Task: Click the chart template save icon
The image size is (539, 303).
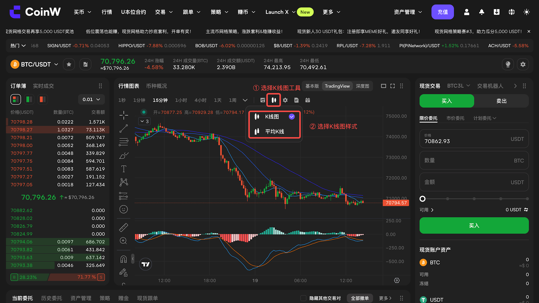Action: point(296,100)
